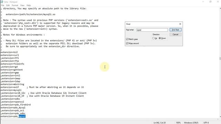Click the line ;extension=pdo_oci

click(x=12, y=111)
